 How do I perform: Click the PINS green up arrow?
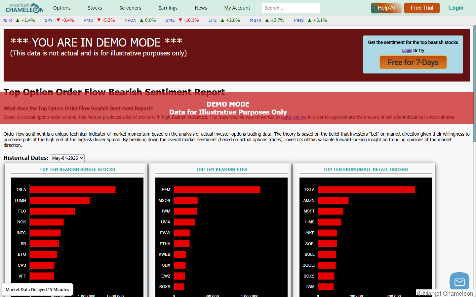(309, 20)
